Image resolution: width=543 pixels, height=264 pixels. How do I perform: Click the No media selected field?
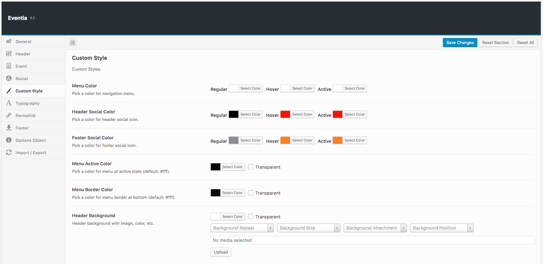[x=372, y=240]
